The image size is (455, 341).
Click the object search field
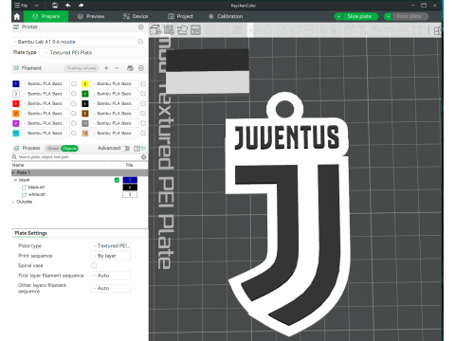pyautogui.click(x=76, y=157)
